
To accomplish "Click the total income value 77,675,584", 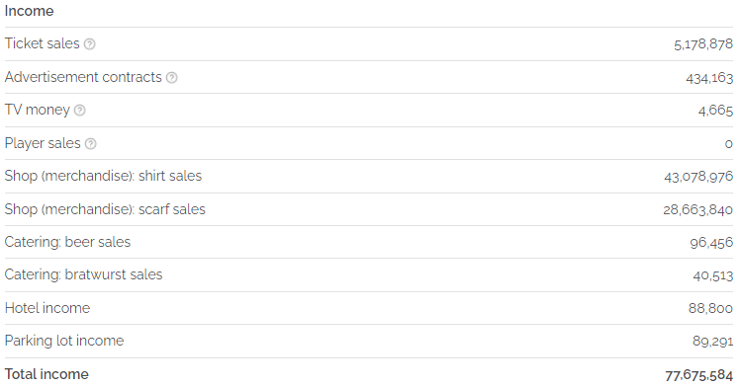I will tap(698, 375).
